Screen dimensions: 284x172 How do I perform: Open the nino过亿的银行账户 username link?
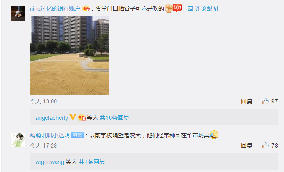point(55,8)
